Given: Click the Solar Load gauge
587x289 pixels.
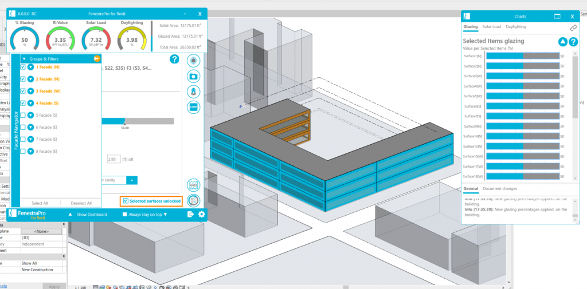Looking at the screenshot, I should 96,38.
